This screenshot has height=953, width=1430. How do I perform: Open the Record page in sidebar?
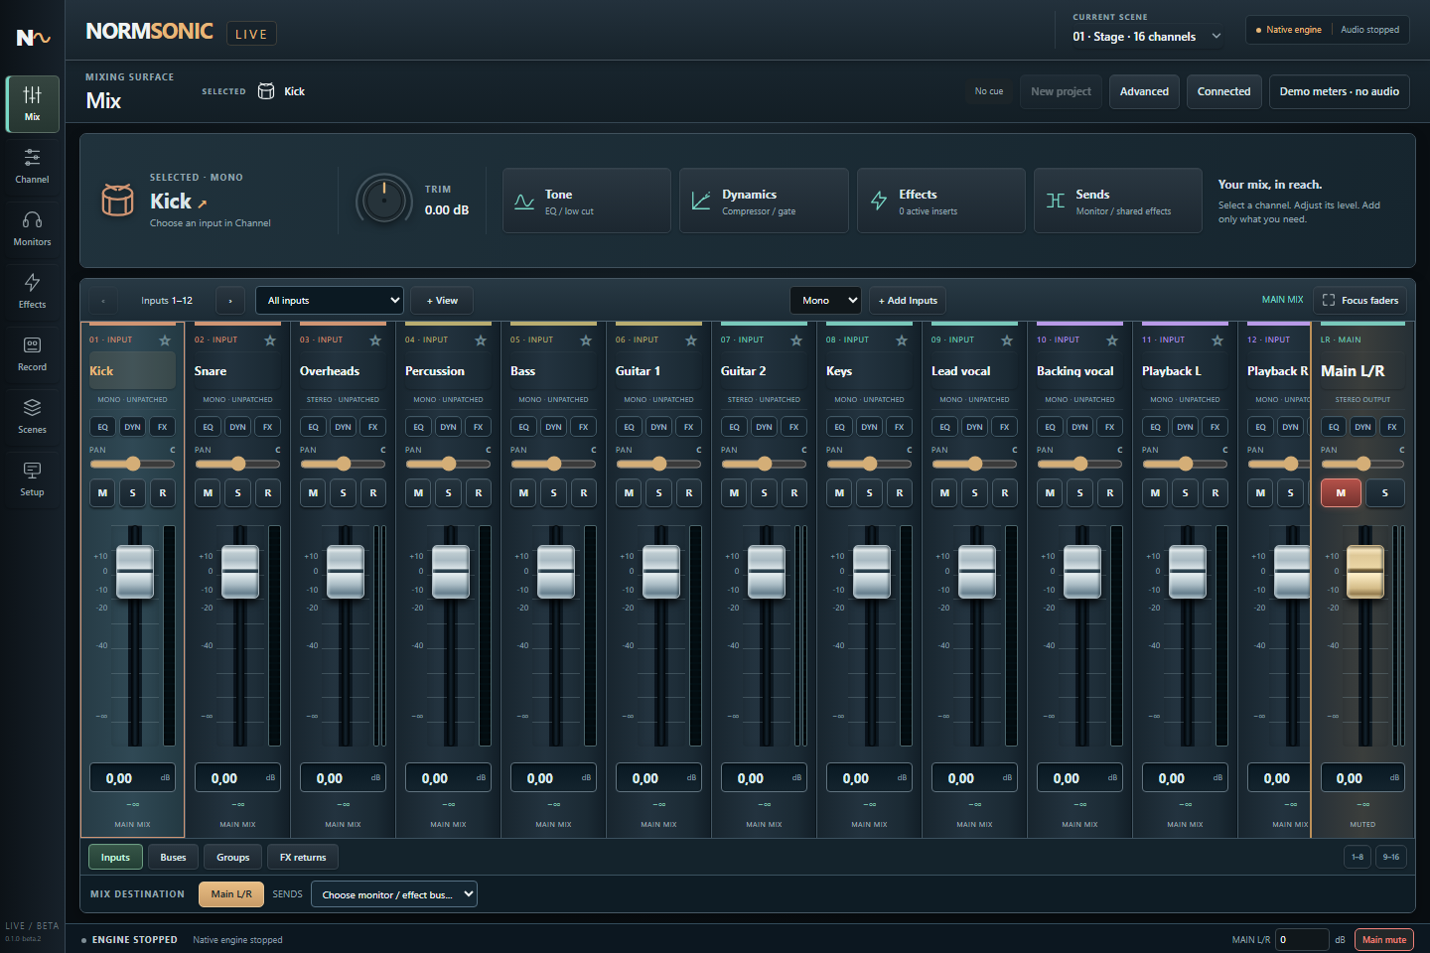click(x=33, y=353)
